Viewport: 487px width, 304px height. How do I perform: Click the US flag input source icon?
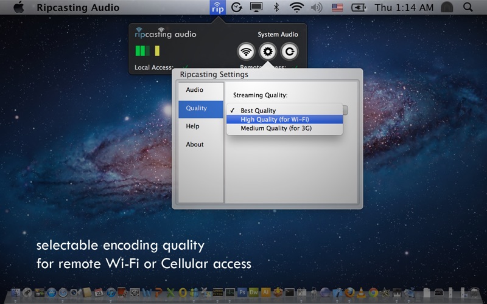click(x=337, y=8)
